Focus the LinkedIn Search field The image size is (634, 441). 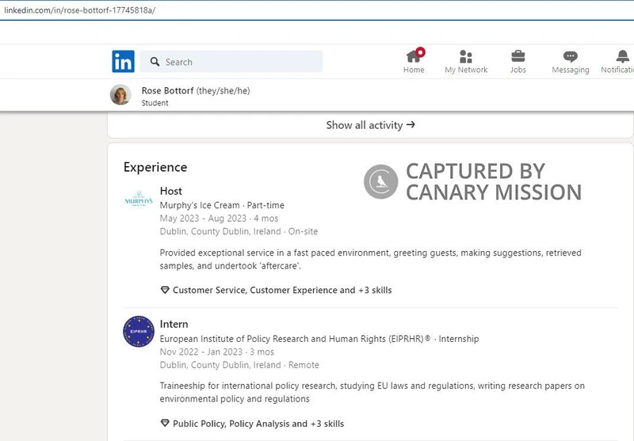231,62
